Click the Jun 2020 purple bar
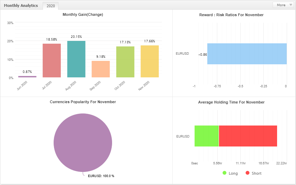Image resolution: width=296 pixels, height=185 pixels. [x=28, y=77]
